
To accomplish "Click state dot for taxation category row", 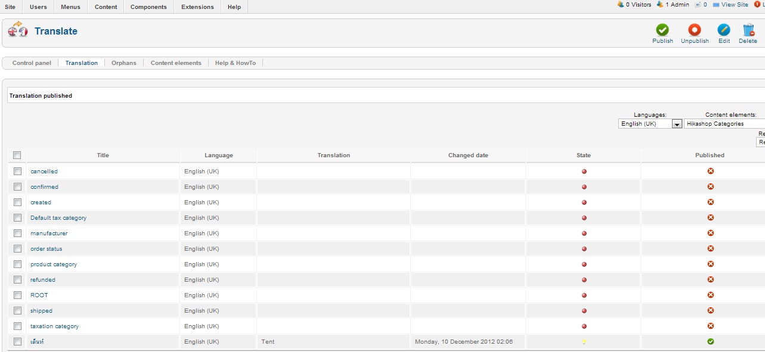I will pos(584,326).
